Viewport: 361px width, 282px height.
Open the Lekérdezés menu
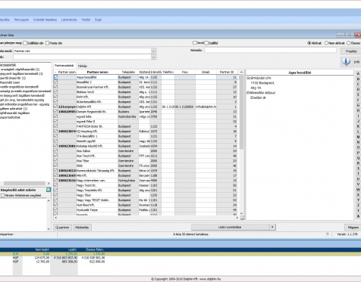click(69, 20)
